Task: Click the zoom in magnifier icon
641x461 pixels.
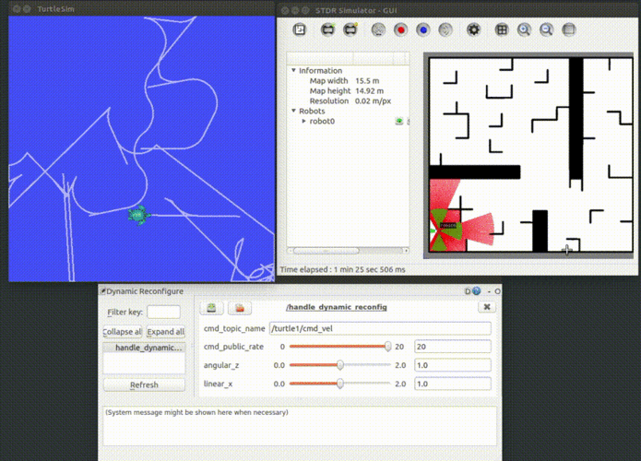Action: coord(524,30)
